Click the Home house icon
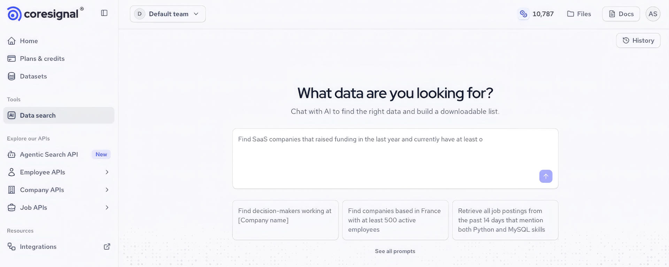The width and height of the screenshot is (669, 267). click(x=11, y=41)
